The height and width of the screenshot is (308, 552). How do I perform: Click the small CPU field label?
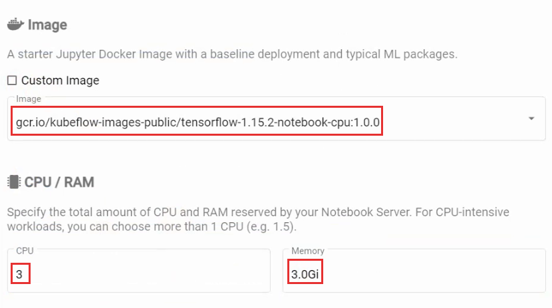[25, 251]
